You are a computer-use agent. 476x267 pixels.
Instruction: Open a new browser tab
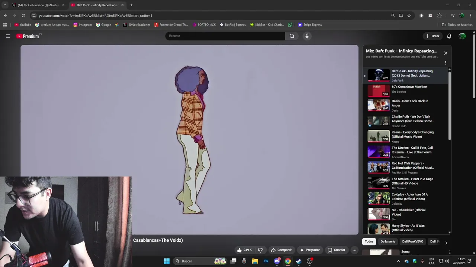pos(131,5)
